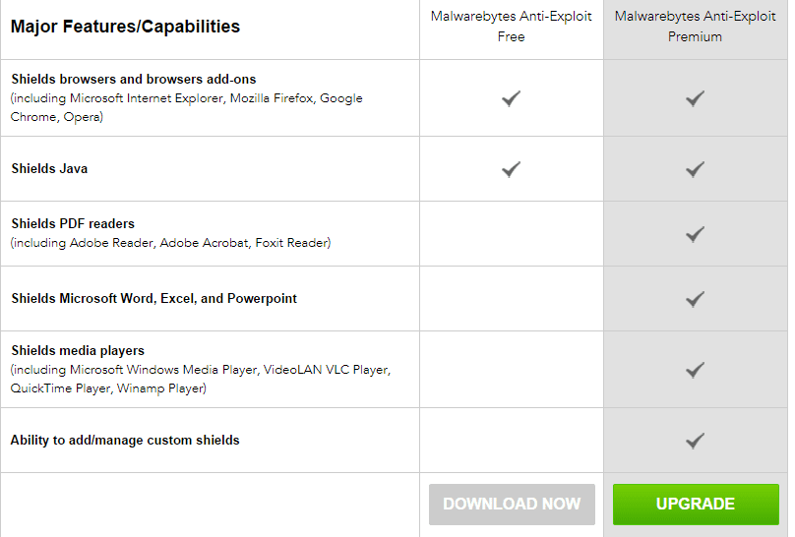Click Premium checkmark for custom shields row
Viewport: 795px width, 537px height.
(696, 441)
